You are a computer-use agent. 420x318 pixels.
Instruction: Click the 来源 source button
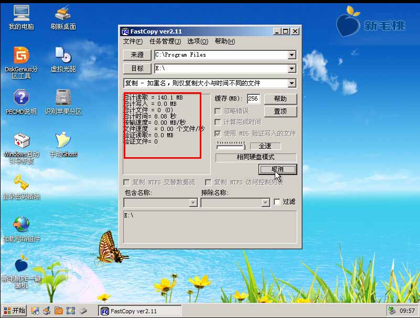[137, 55]
